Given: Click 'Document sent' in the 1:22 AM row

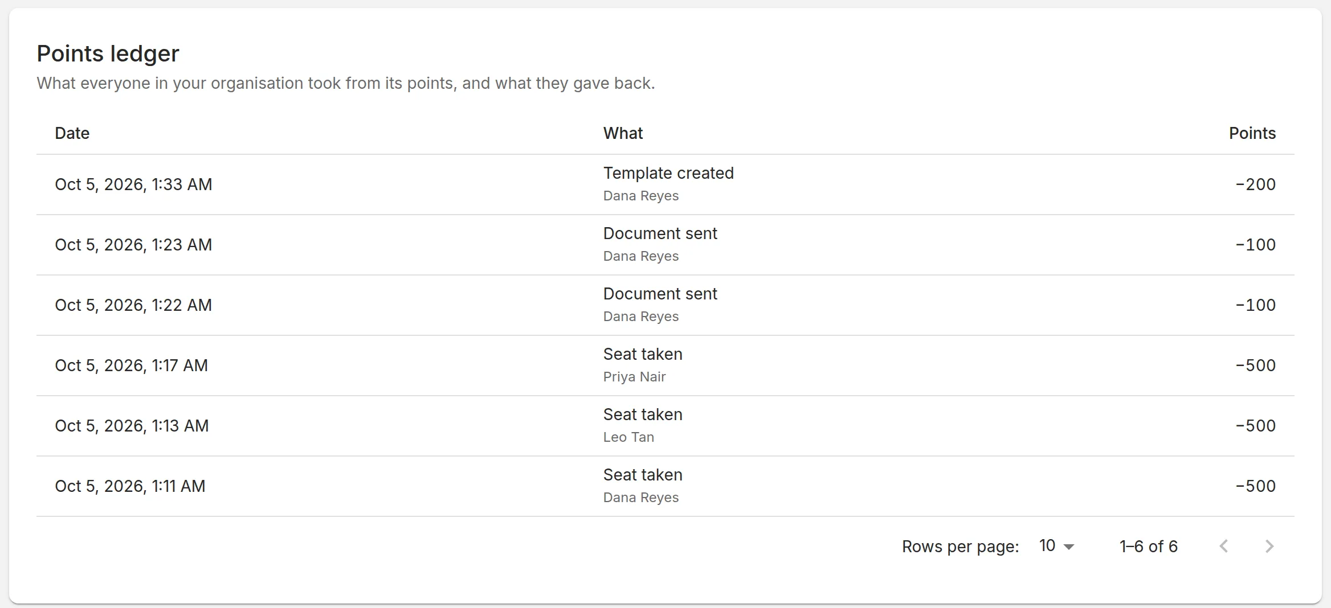Looking at the screenshot, I should point(660,294).
